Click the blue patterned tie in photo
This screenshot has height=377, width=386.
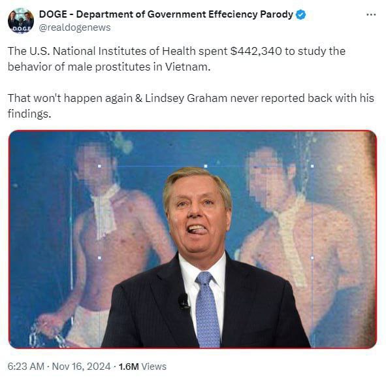[x=208, y=310]
